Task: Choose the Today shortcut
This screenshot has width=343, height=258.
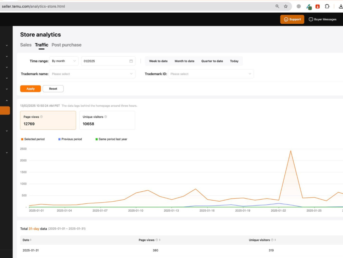Action: tap(234, 61)
